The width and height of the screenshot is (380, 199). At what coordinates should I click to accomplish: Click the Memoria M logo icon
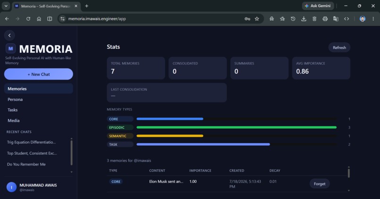(x=11, y=48)
